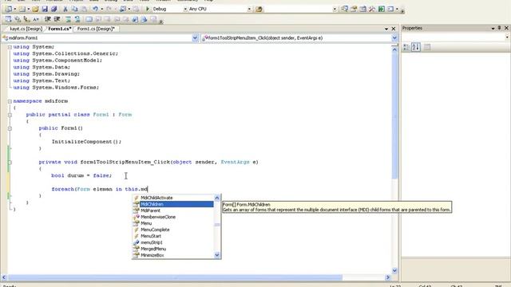
Task: Click the Undo arrow icon
Action: click(x=95, y=9)
